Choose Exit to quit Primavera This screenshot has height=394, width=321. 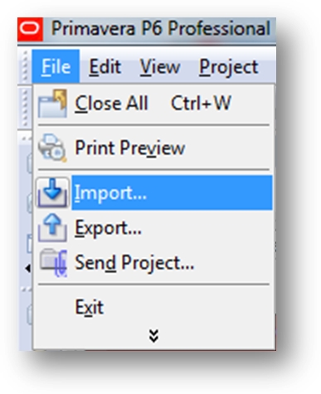coord(154,307)
